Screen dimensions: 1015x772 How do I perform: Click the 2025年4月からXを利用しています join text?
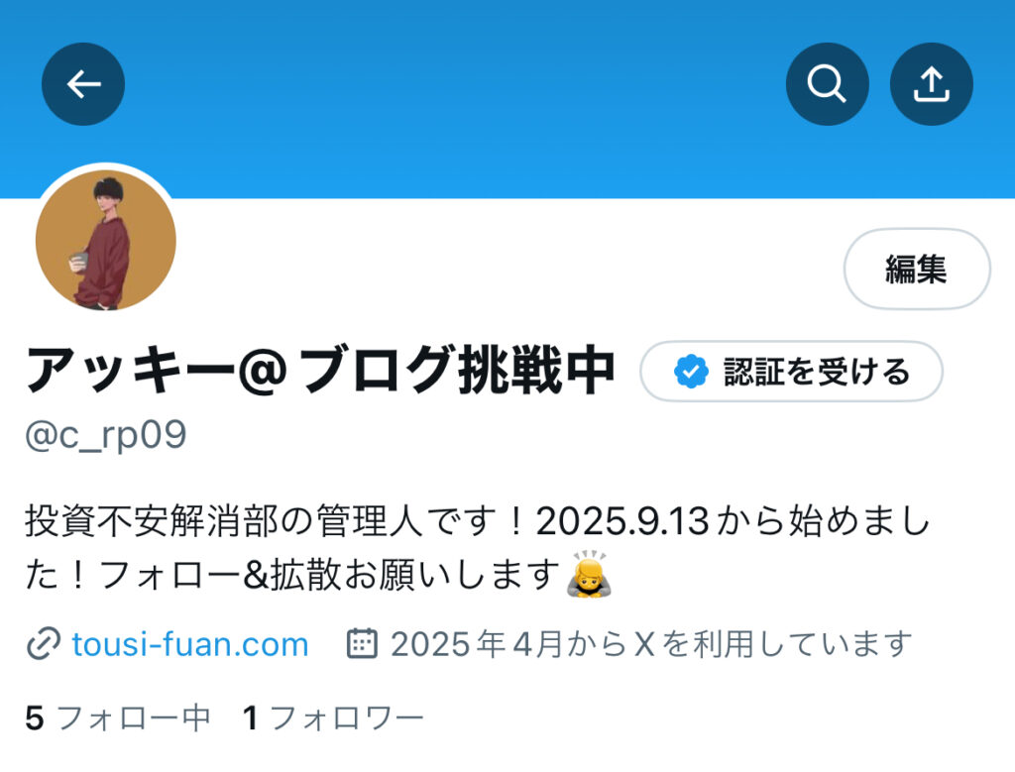coord(651,644)
